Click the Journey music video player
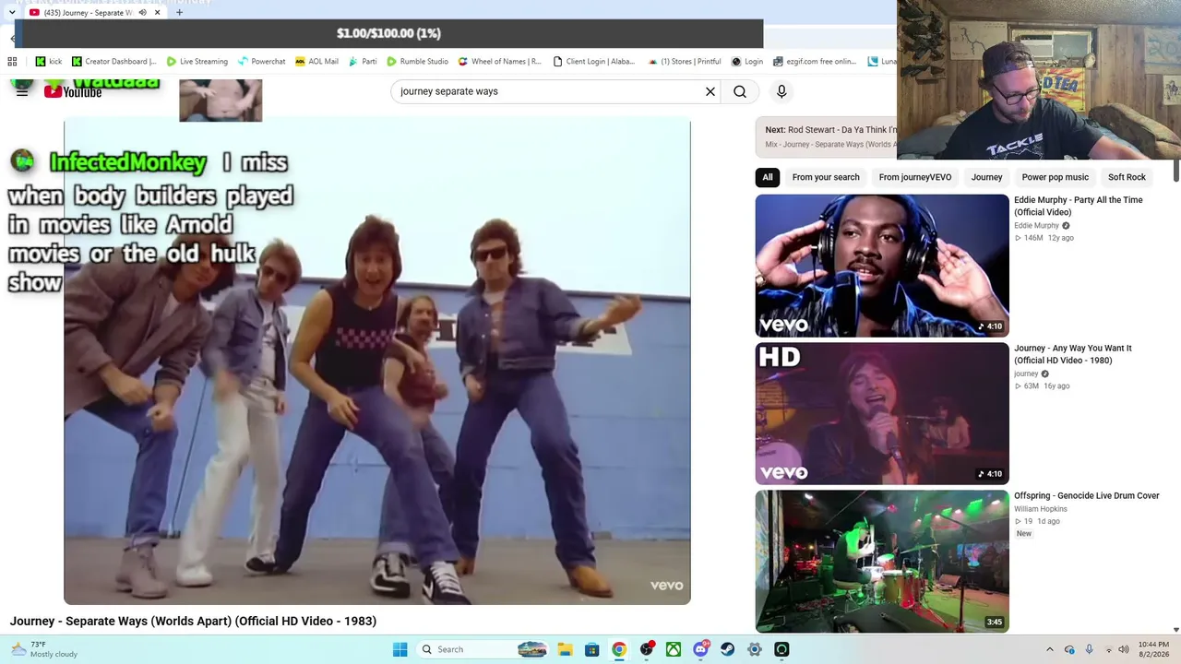The height and width of the screenshot is (664, 1181). pos(377,362)
